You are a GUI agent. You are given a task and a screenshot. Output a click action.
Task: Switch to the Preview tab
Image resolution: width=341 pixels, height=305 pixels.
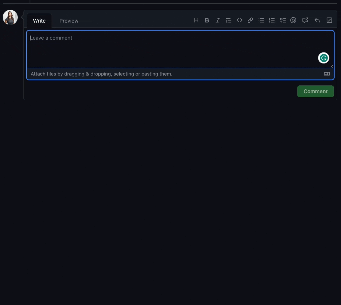69,21
